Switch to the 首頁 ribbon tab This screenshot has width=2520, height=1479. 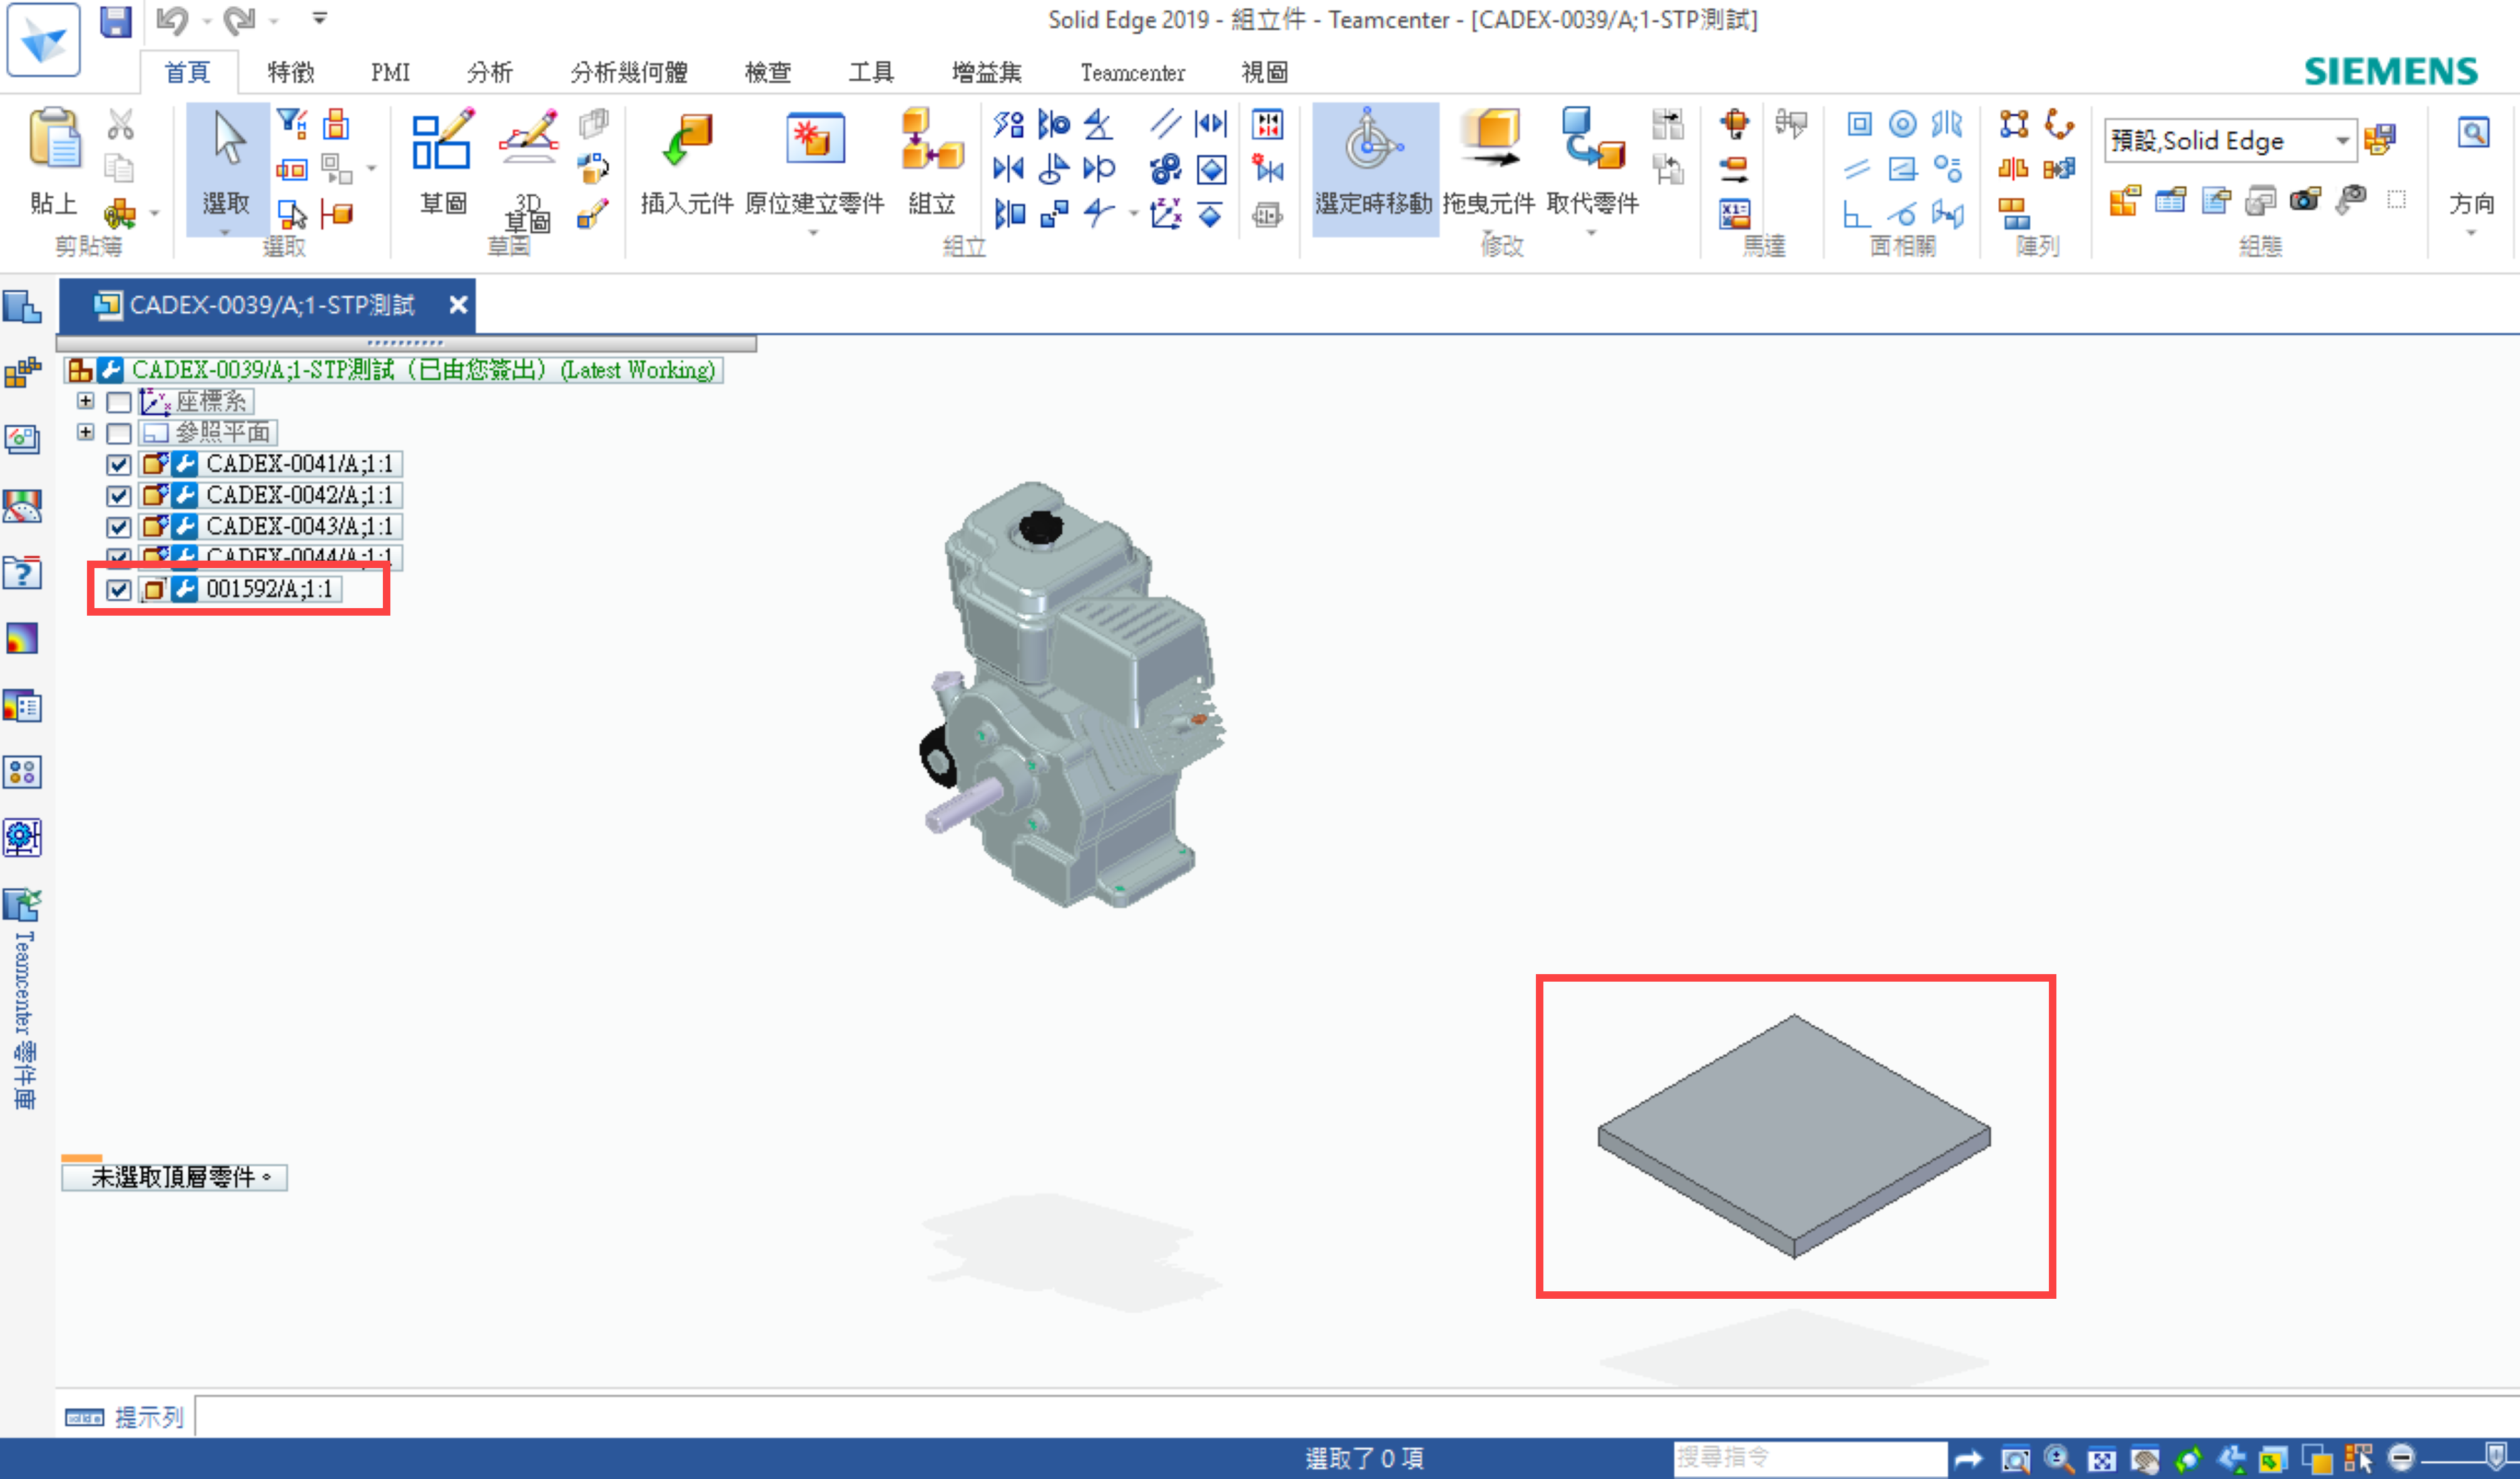[x=187, y=72]
